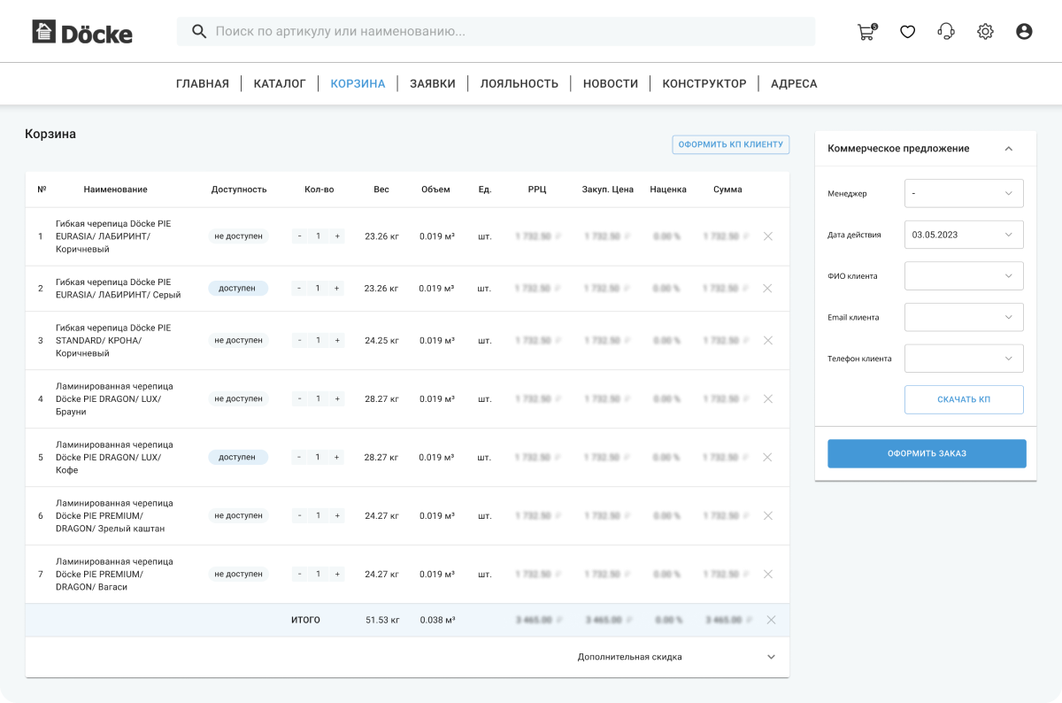Remove item 7 Вагаси from cart
Screen dimensions: 1062x703
coord(767,574)
